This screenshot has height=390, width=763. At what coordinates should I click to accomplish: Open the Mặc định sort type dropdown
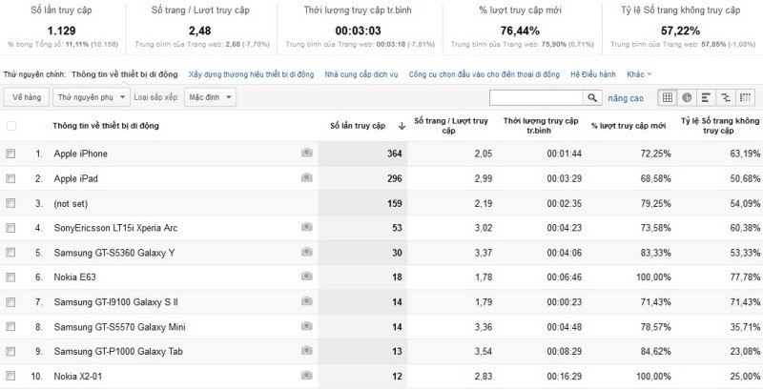(210, 97)
